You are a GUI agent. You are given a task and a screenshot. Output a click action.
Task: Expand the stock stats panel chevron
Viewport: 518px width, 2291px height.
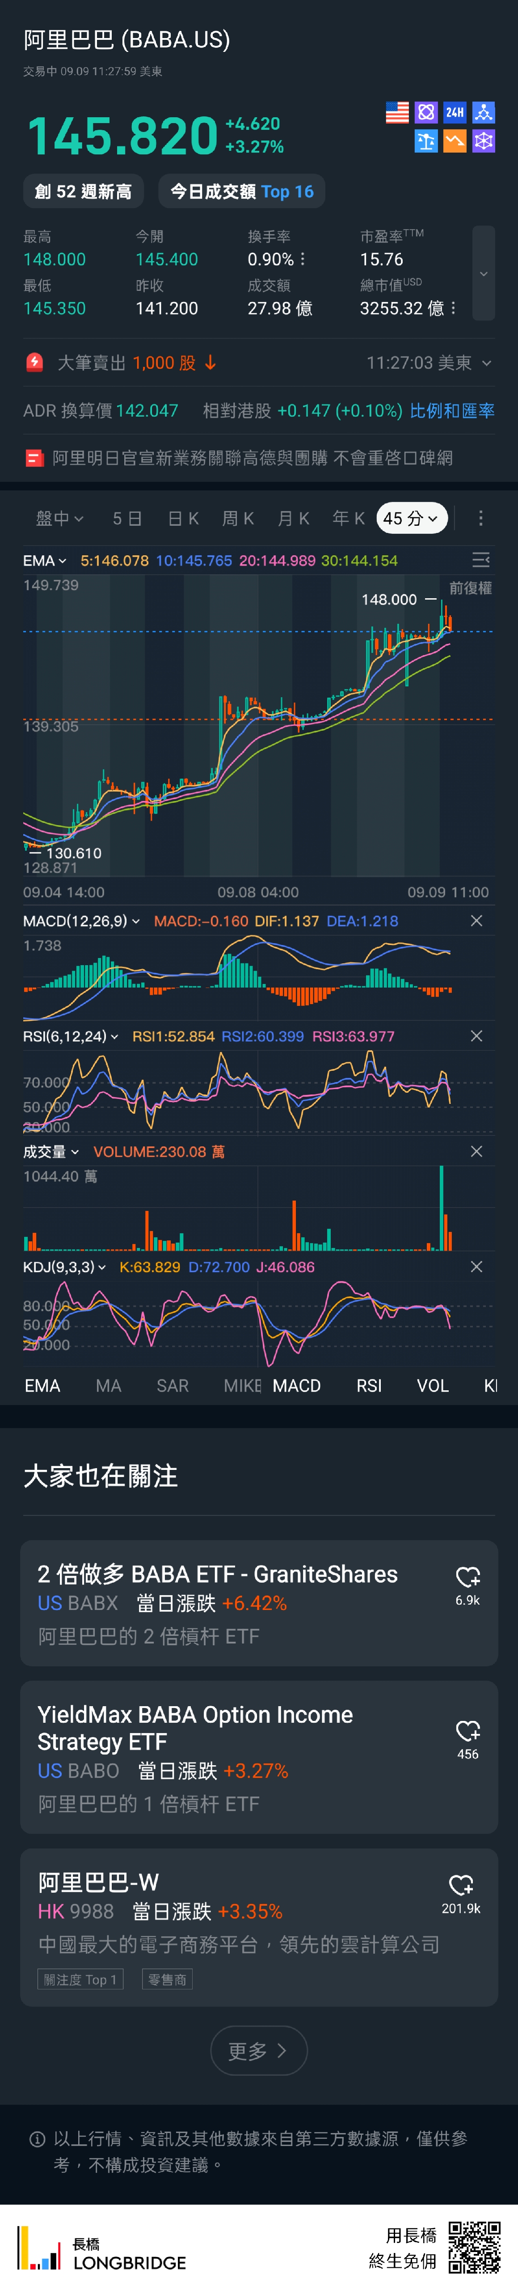pyautogui.click(x=483, y=273)
